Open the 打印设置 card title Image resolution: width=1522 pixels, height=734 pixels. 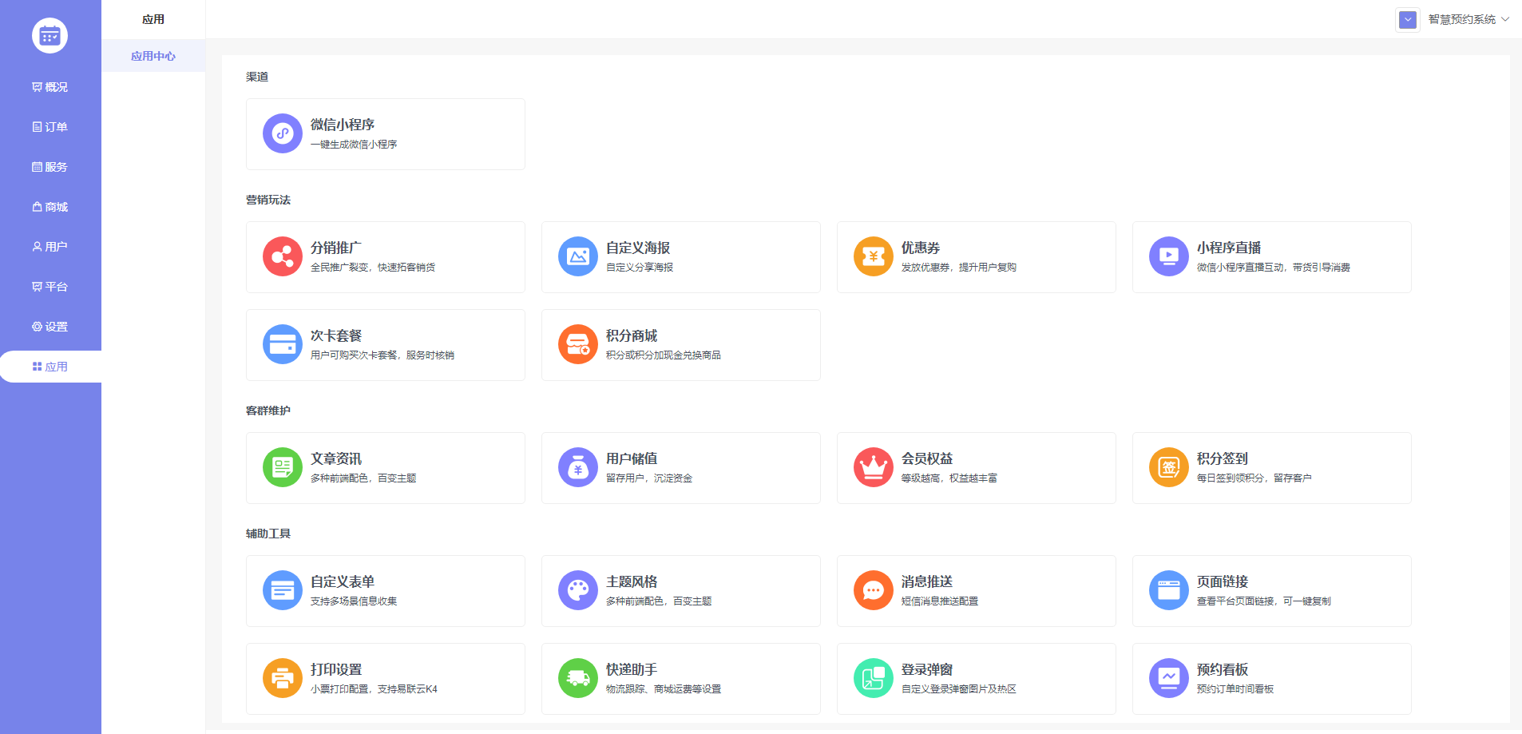coord(336,669)
